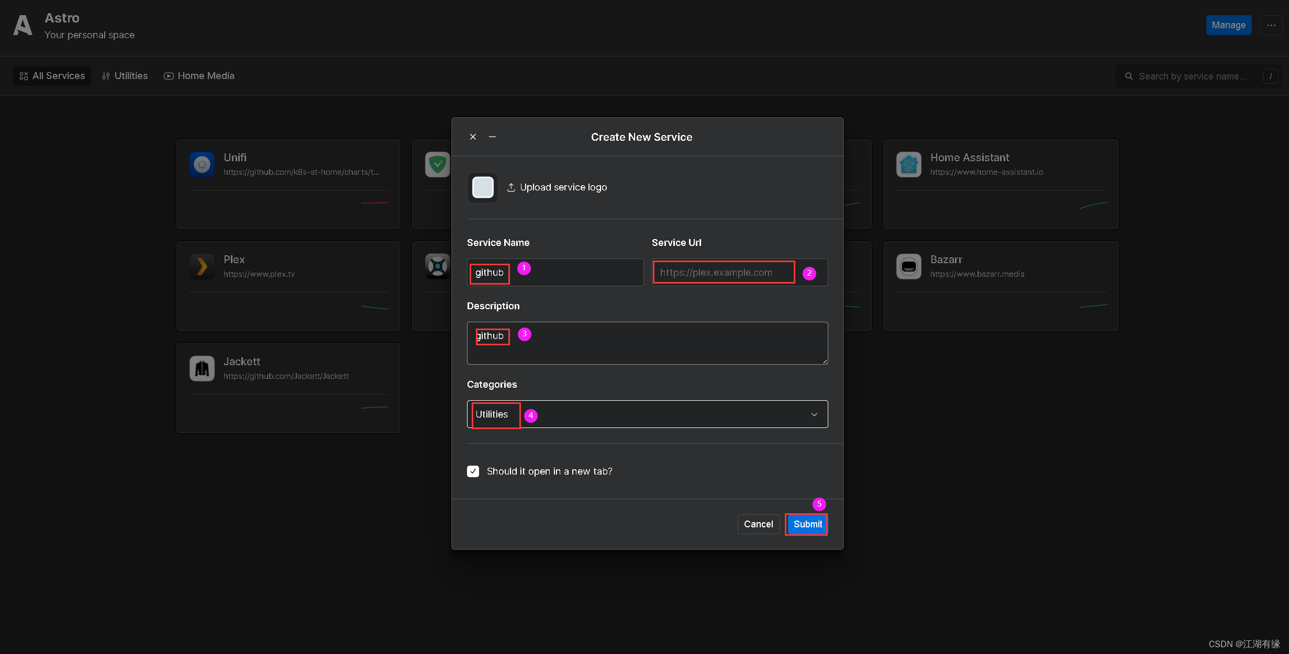Screen dimensions: 1289x654
Task: Expand the Categories dropdown chevron
Action: click(x=814, y=414)
